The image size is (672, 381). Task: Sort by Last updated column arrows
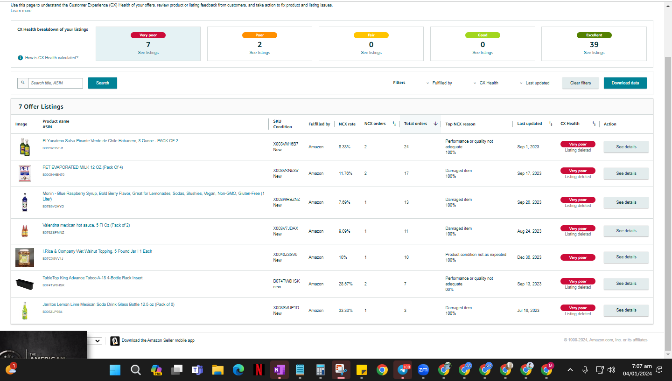click(x=551, y=124)
